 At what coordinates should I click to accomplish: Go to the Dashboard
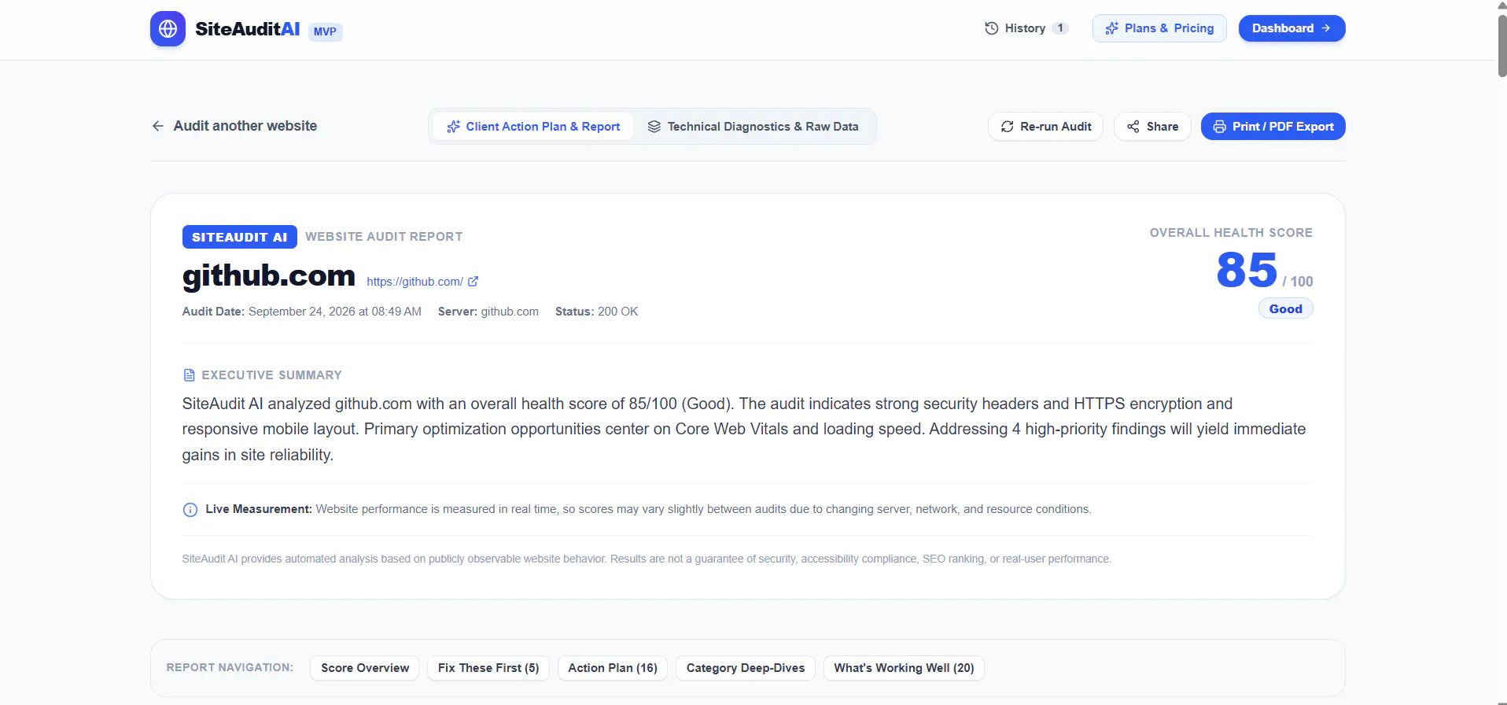1291,28
